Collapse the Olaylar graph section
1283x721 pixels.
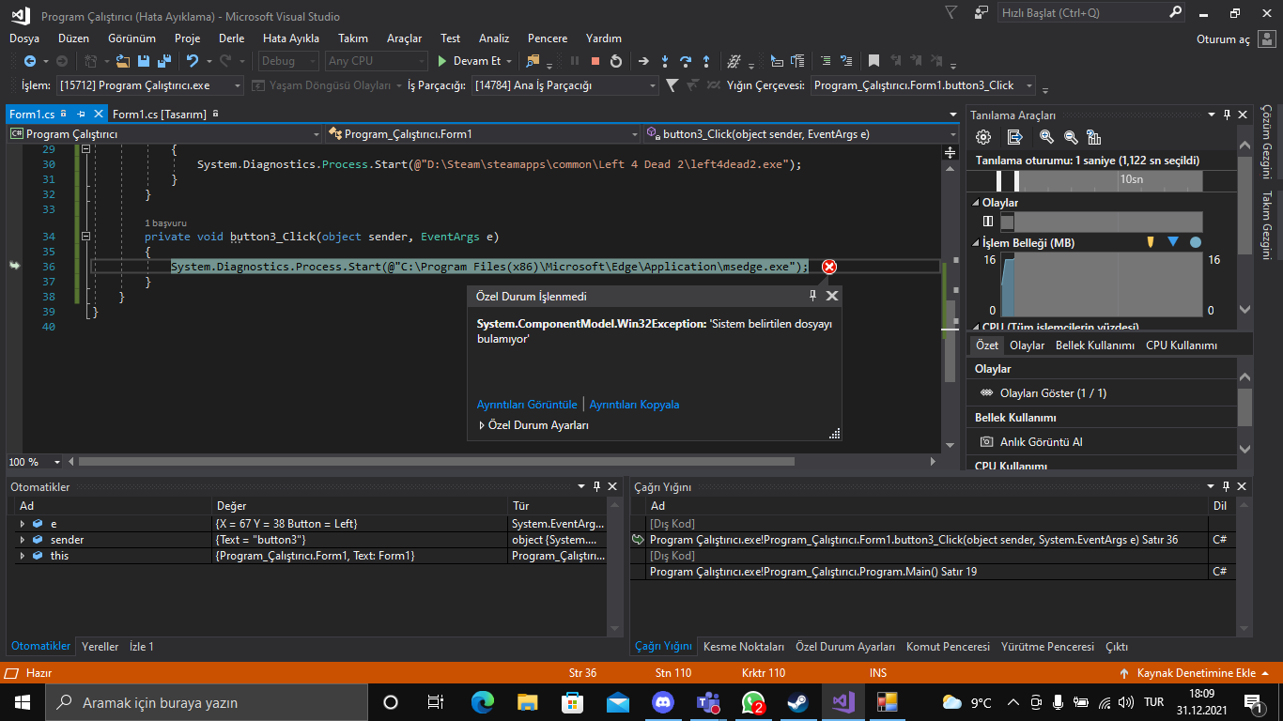click(x=975, y=203)
